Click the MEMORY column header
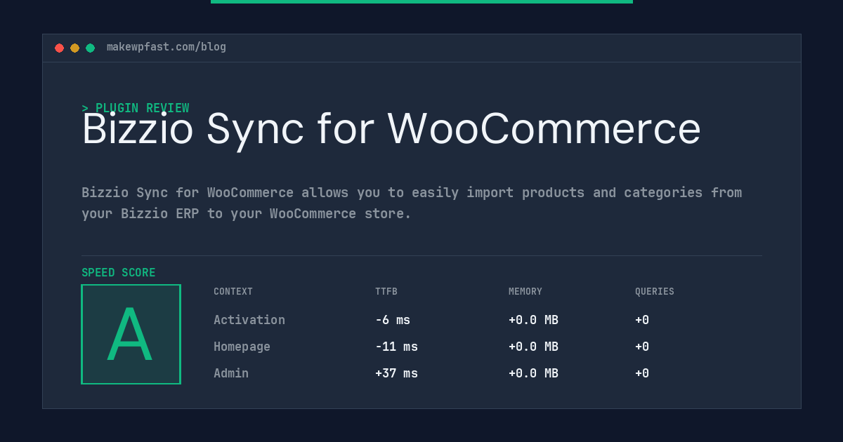The image size is (843, 442). click(x=525, y=292)
